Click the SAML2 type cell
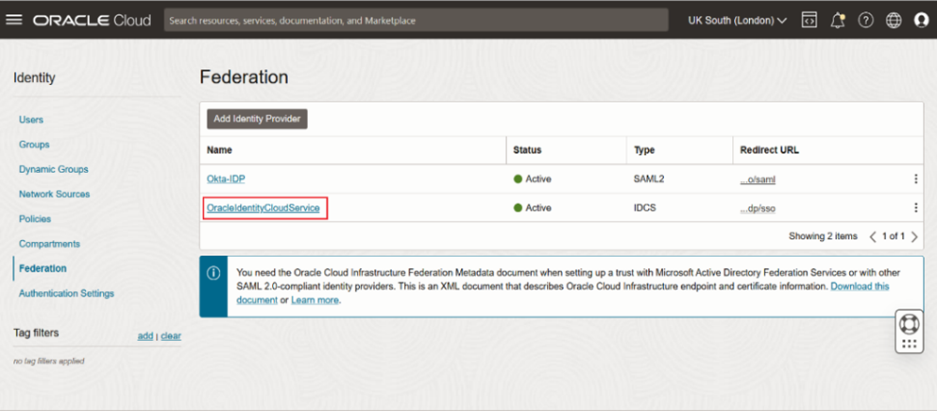The image size is (937, 411). 648,179
